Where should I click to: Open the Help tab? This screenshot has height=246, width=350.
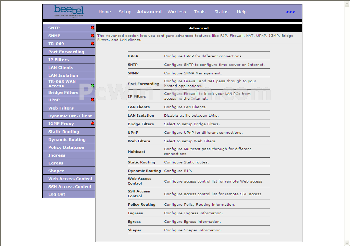[241, 12]
